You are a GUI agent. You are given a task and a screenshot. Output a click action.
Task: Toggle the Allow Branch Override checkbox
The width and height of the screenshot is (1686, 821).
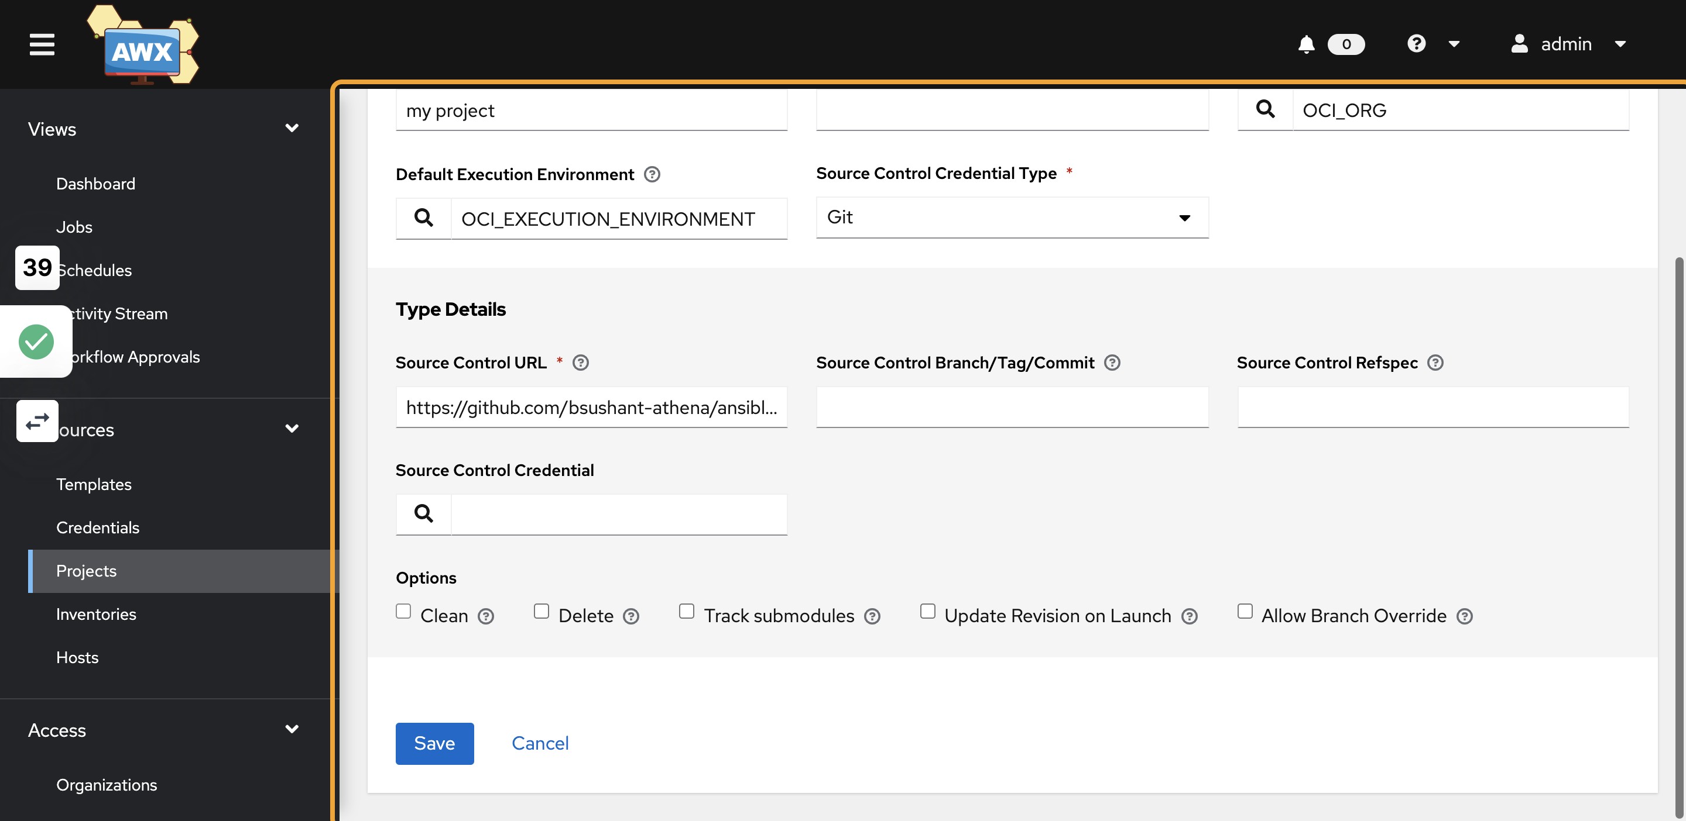(x=1245, y=612)
